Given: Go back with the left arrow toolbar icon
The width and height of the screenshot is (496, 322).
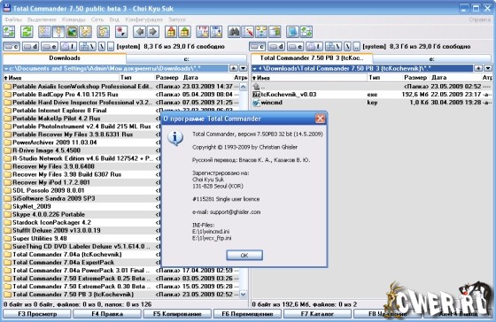Looking at the screenshot, I should pyautogui.click(x=140, y=32).
